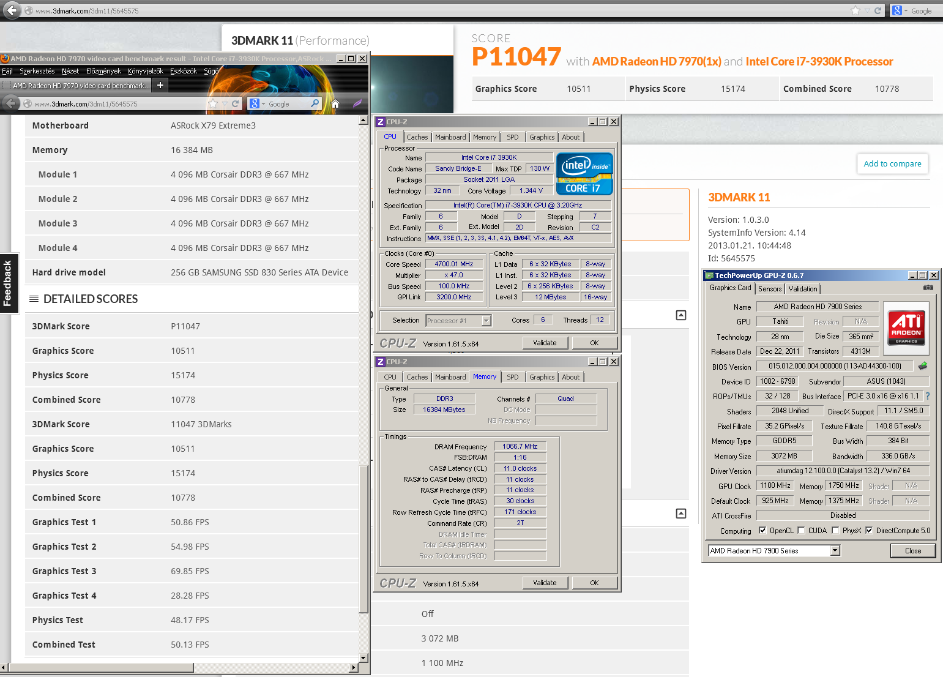Click the Detailed Scores list icon
Viewport: 943px width, 677px height.
coord(34,299)
